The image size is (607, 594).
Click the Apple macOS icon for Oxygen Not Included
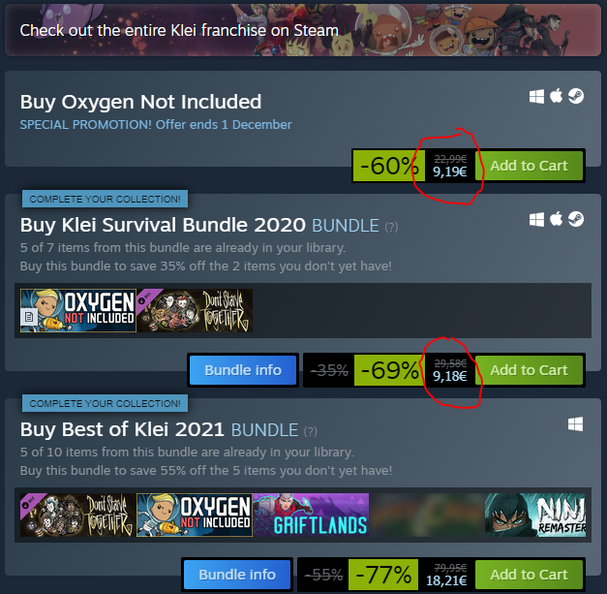pos(557,96)
